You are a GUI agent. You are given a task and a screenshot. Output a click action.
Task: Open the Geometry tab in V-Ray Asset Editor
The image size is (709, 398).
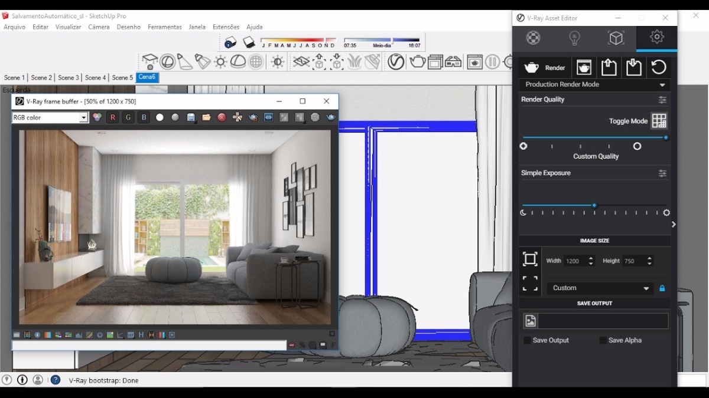click(x=616, y=38)
